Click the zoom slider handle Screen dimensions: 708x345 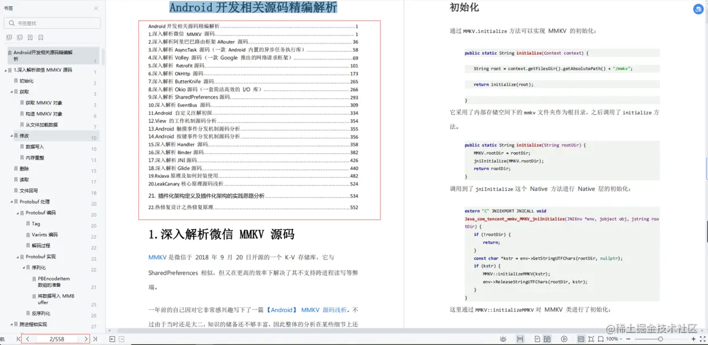661,339
